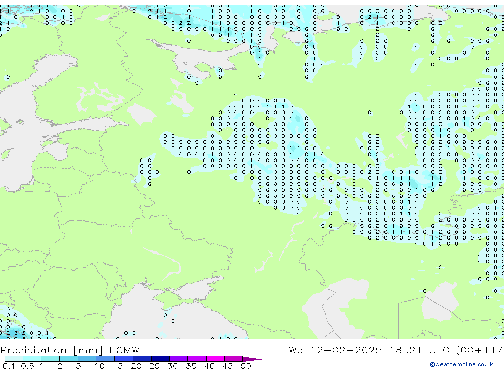Click the '[mm]' unit label

(88, 350)
